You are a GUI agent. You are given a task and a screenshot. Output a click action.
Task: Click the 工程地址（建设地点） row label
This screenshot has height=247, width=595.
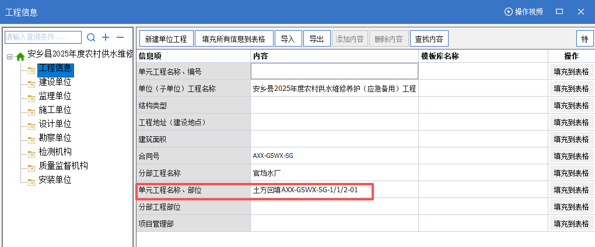pos(193,122)
